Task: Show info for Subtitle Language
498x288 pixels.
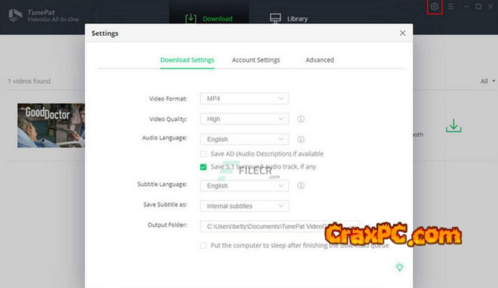Action: coord(301,186)
